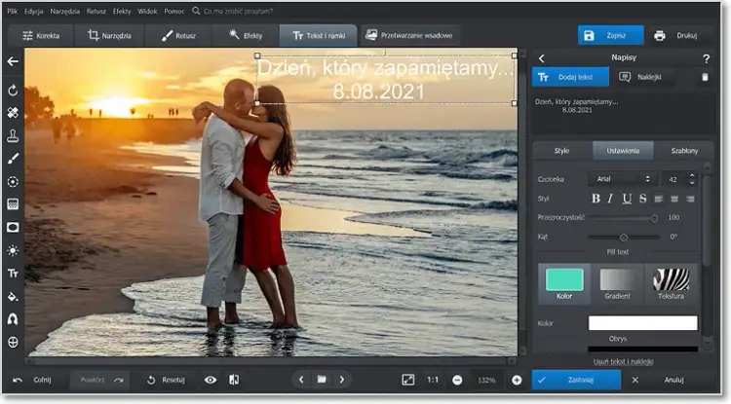Toggle bold text style
This screenshot has width=731, height=404.
coord(596,199)
